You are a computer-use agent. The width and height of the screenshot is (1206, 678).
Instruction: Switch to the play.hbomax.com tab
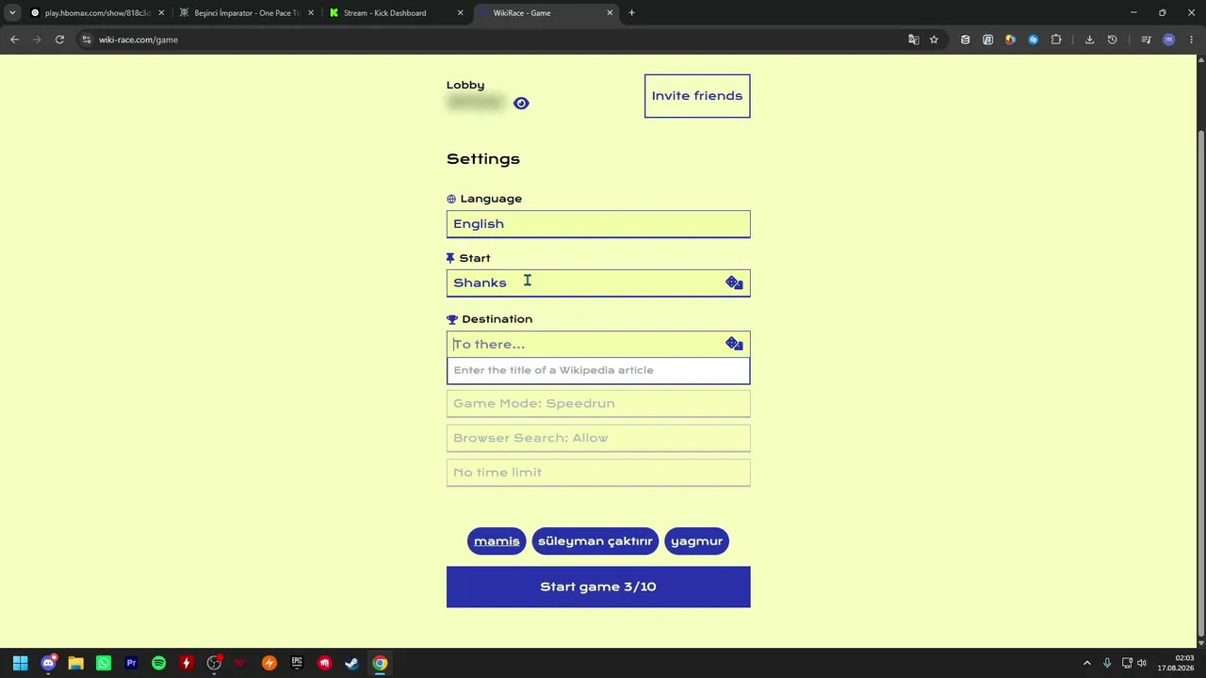click(96, 13)
